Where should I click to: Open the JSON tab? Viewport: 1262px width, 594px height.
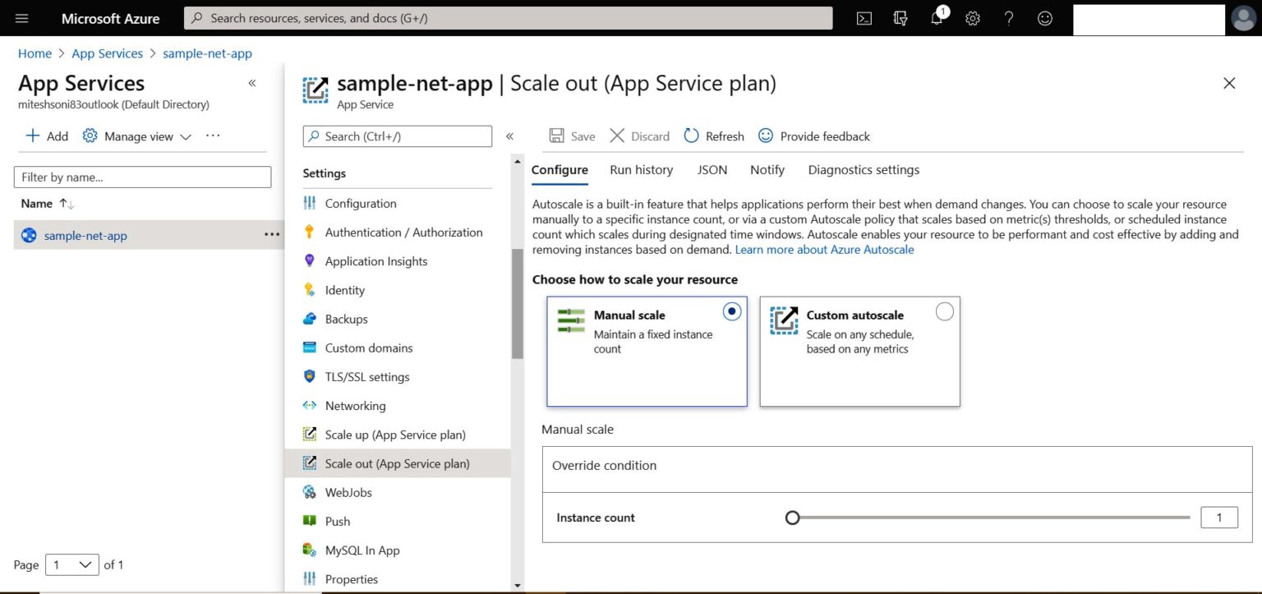712,169
